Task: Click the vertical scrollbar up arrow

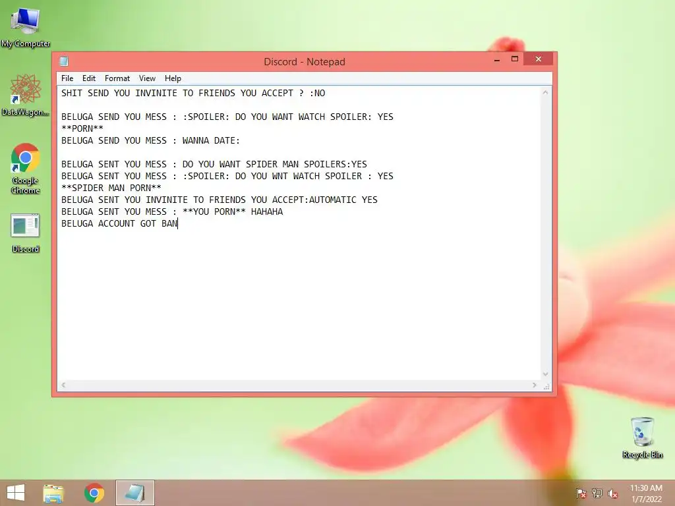Action: point(545,92)
